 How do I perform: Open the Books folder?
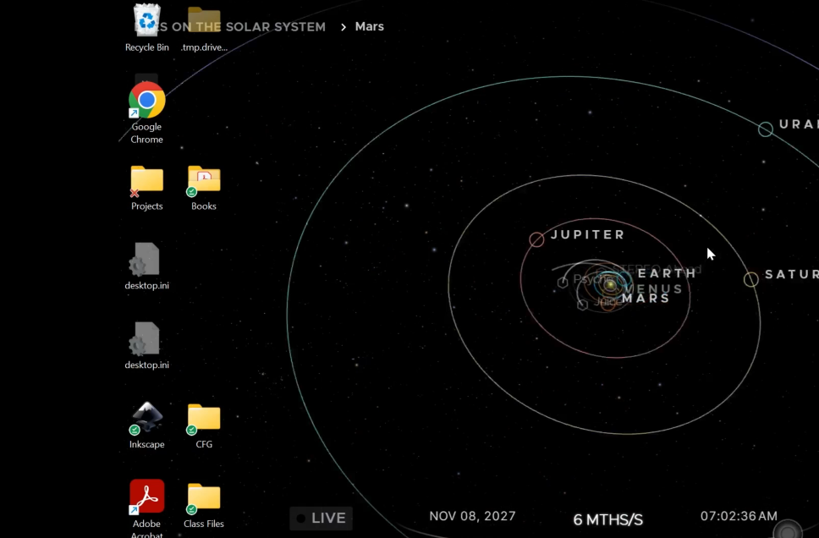click(204, 188)
